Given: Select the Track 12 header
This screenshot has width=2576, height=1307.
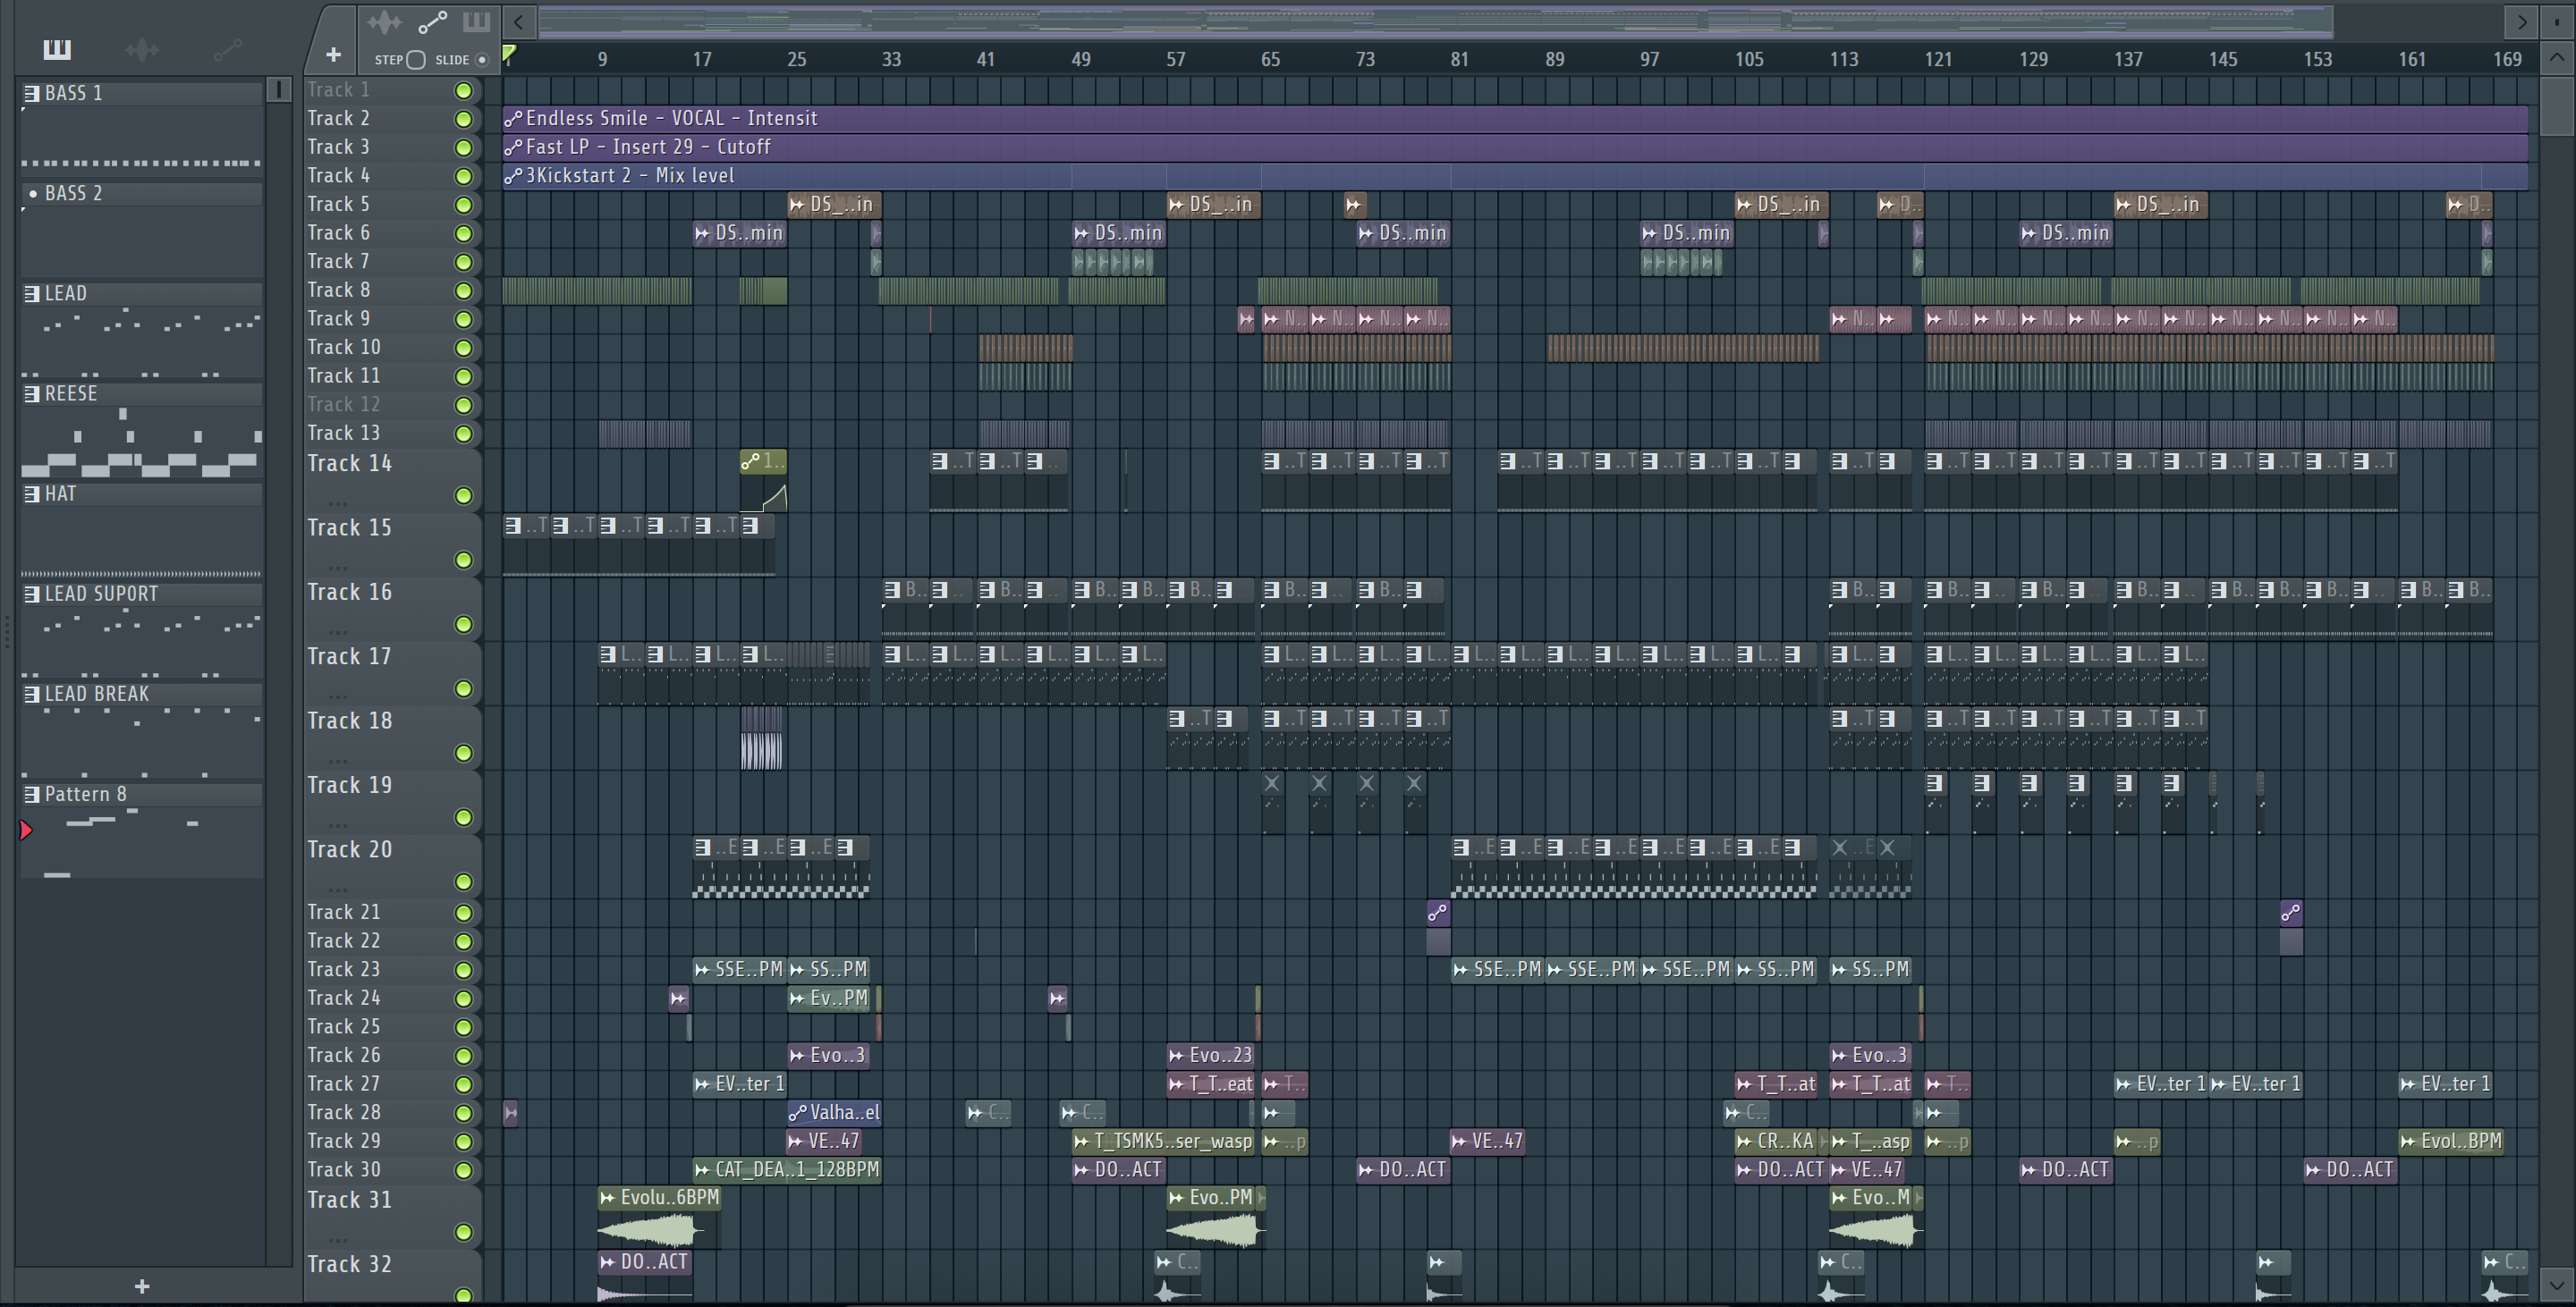Looking at the screenshot, I should click(392, 405).
